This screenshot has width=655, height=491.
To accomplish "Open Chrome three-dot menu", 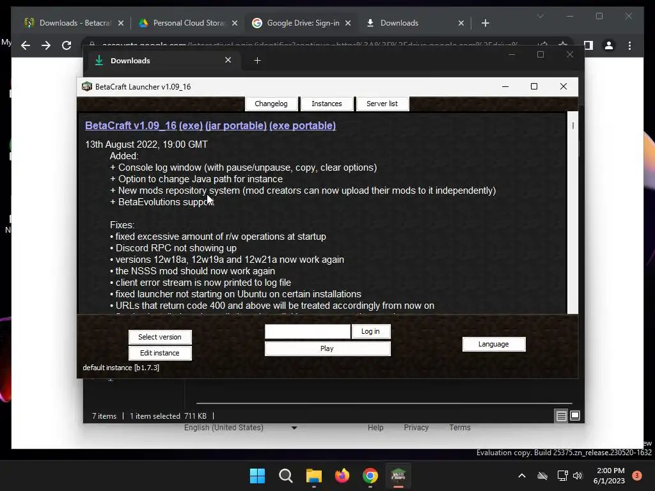I will (629, 45).
